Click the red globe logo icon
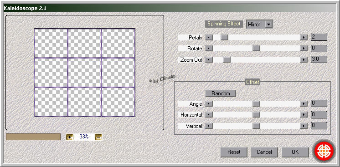 click(325, 151)
